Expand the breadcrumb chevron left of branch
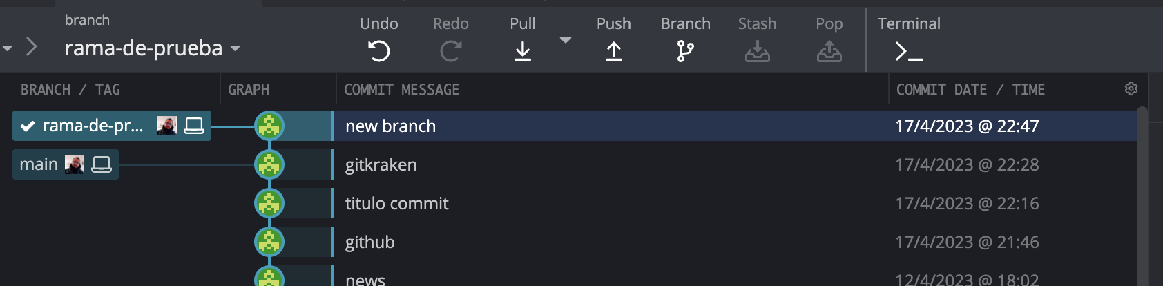Image resolution: width=1163 pixels, height=286 pixels. point(31,47)
